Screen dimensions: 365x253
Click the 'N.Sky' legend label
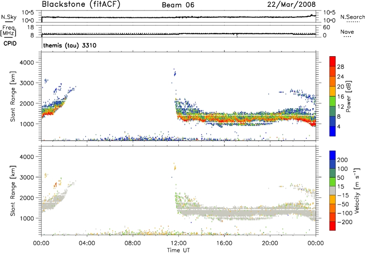click(9, 17)
